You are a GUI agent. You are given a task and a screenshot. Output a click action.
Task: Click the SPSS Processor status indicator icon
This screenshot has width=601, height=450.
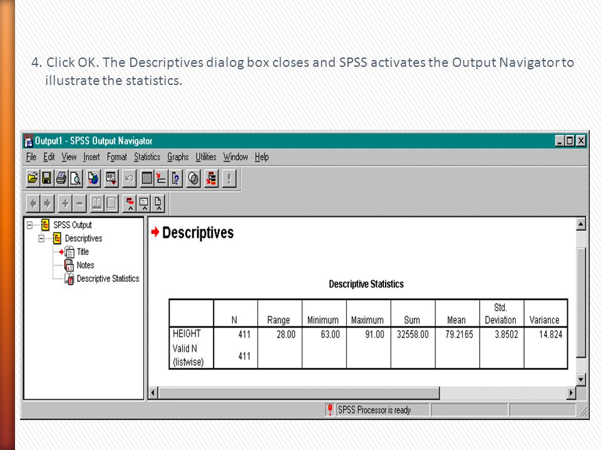pyautogui.click(x=330, y=410)
